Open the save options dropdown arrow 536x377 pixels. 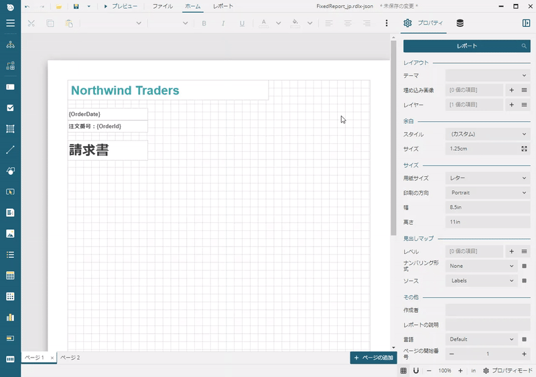pos(88,6)
